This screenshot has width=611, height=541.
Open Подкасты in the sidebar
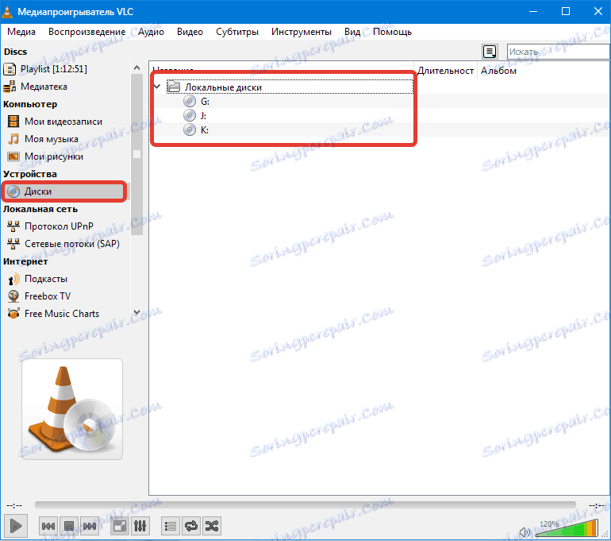[x=46, y=280]
